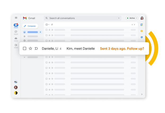Expand side panel with bottom-right chevron
Screen dimensions: 165x113
(142, 94)
